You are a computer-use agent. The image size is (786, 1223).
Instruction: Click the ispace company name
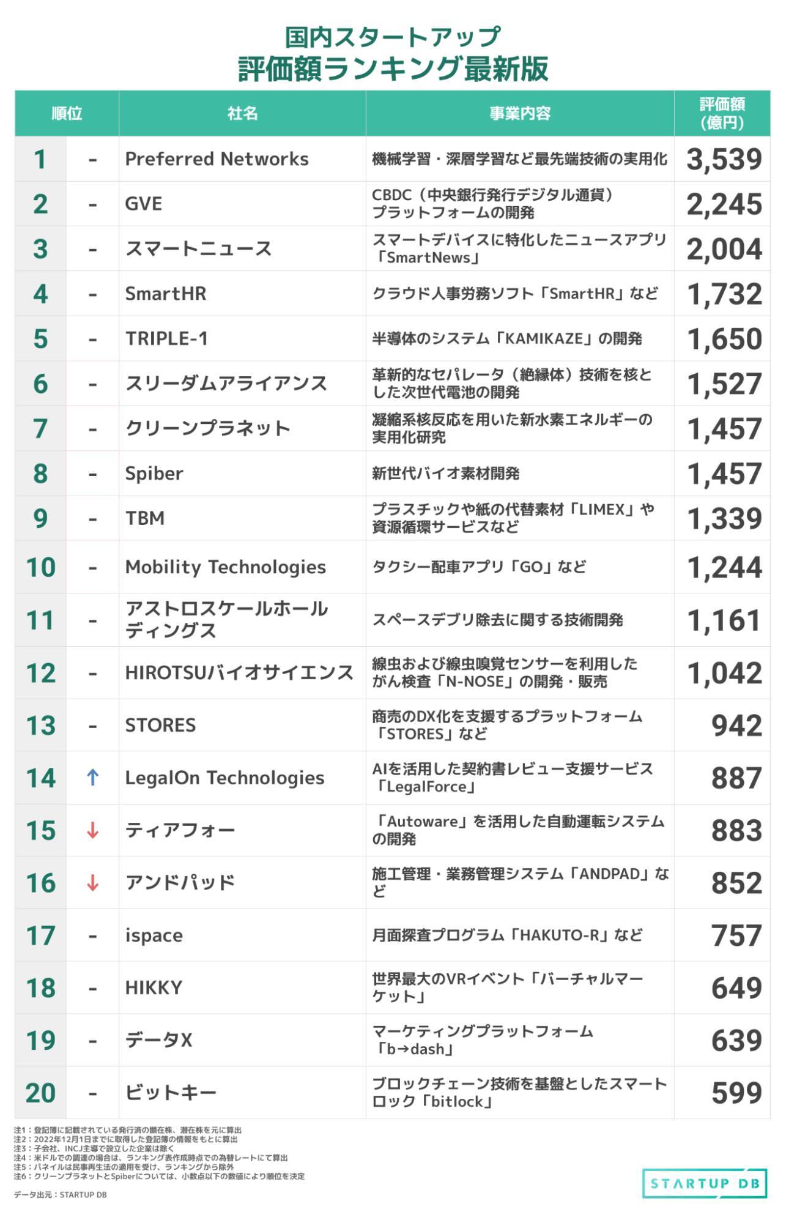(154, 935)
